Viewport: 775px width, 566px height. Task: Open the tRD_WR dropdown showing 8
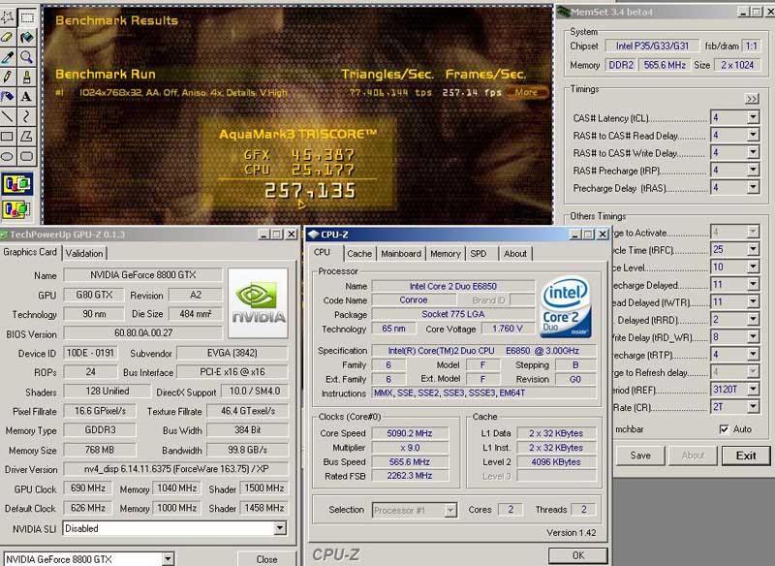click(753, 337)
